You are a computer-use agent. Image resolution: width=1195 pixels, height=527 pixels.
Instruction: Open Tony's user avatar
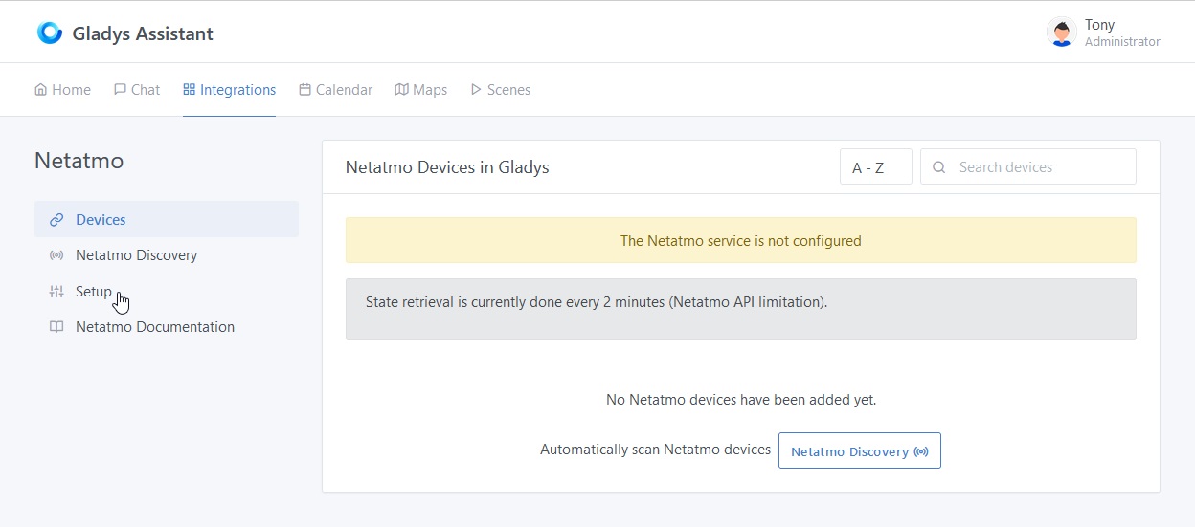click(x=1062, y=33)
